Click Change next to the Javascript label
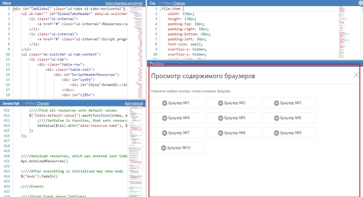Image resolution: width=363 pixels, height=197 pixels. (x=43, y=103)
